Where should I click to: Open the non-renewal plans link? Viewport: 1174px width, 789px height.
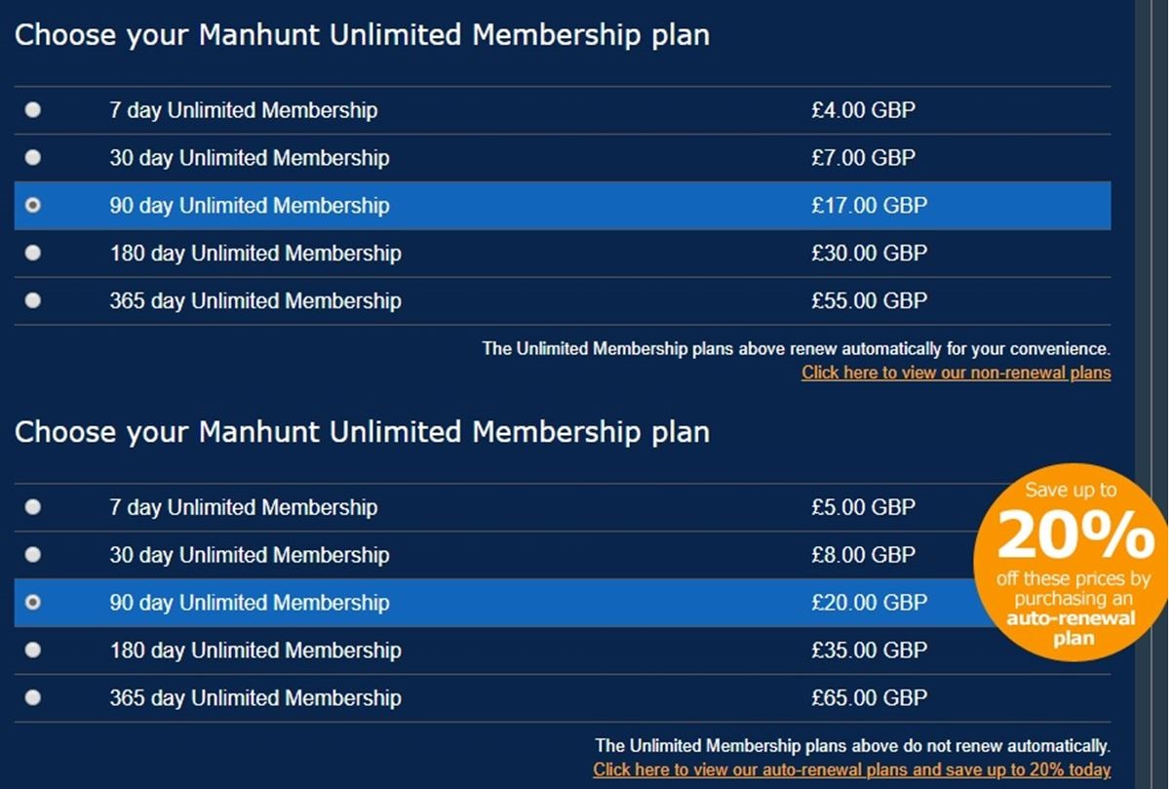956,373
